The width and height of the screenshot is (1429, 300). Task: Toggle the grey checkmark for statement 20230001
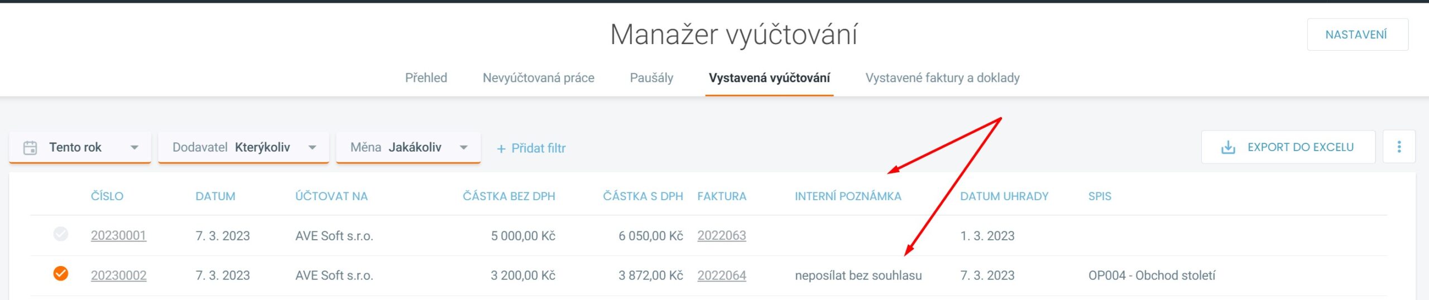coord(61,234)
